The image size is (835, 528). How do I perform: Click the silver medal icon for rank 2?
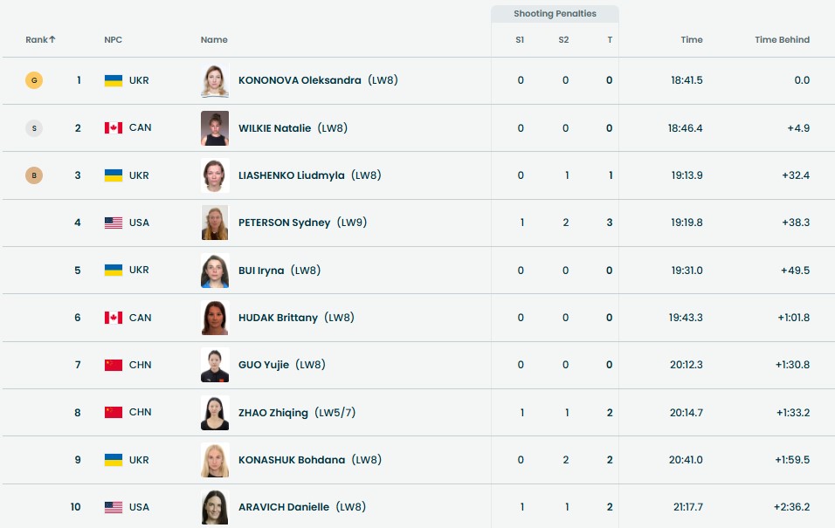tap(34, 128)
